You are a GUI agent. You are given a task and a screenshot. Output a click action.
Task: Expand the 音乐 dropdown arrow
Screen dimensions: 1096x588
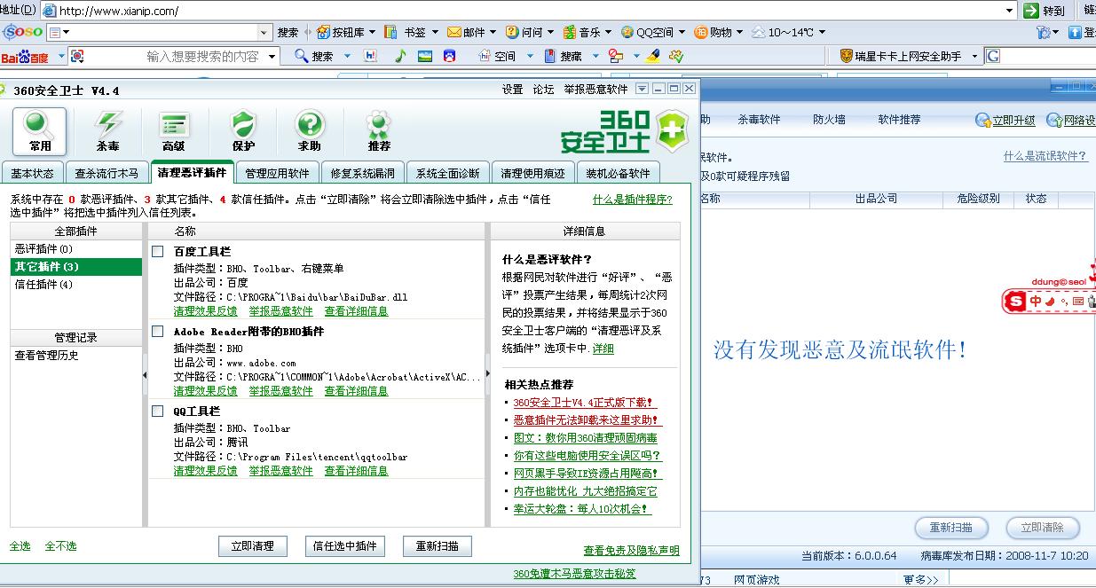(x=609, y=32)
